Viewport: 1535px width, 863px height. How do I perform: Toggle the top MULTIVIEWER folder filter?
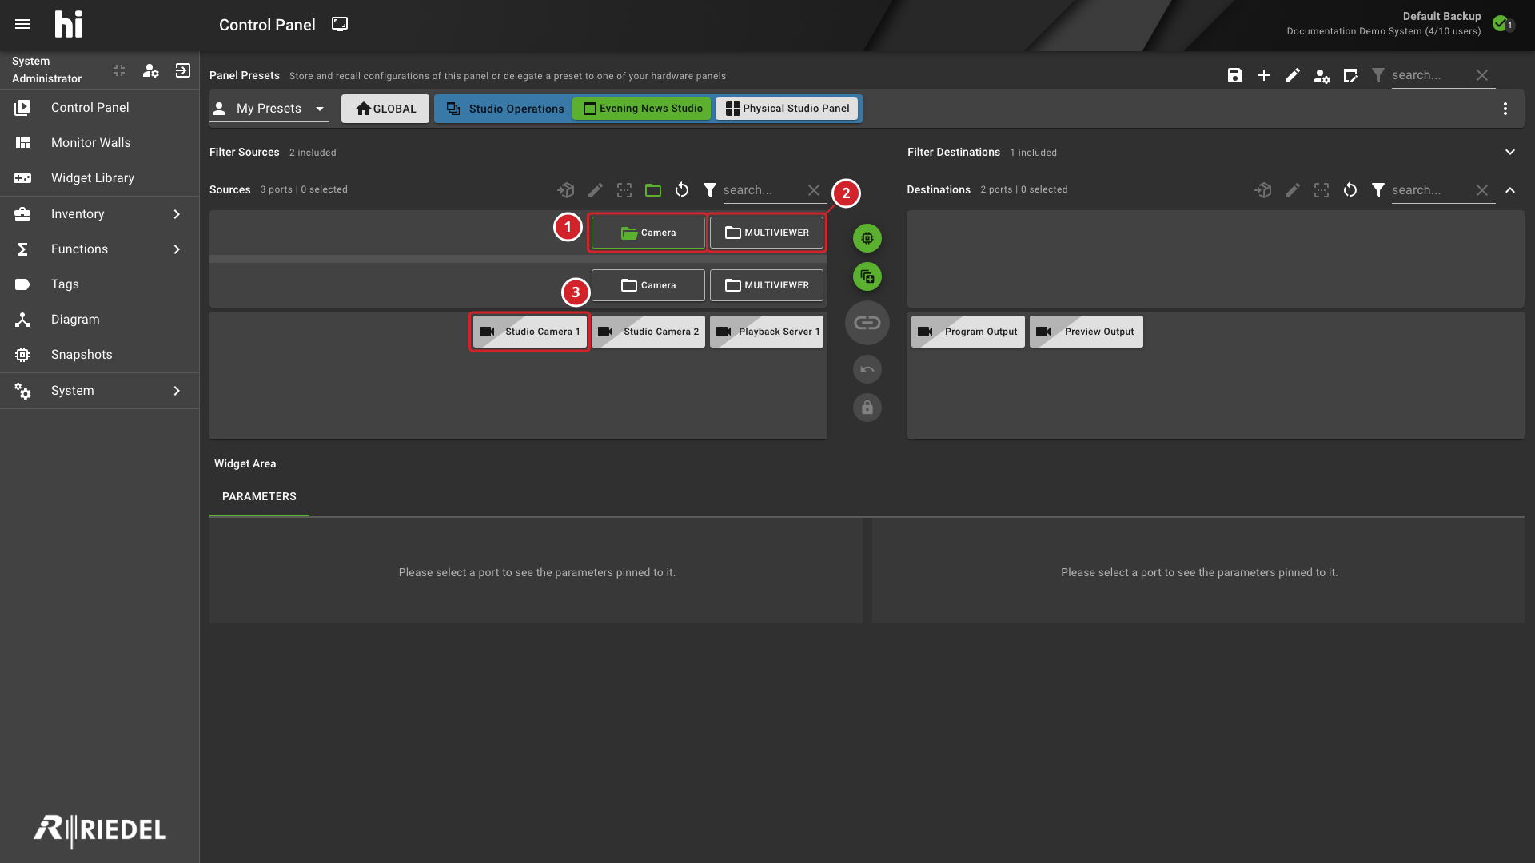tap(767, 233)
